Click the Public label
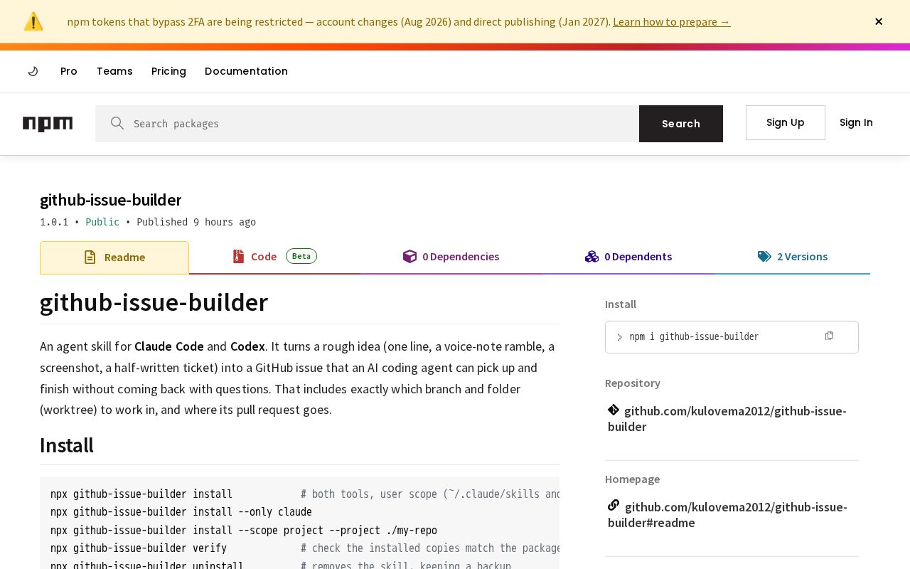This screenshot has height=569, width=910. pos(102,222)
